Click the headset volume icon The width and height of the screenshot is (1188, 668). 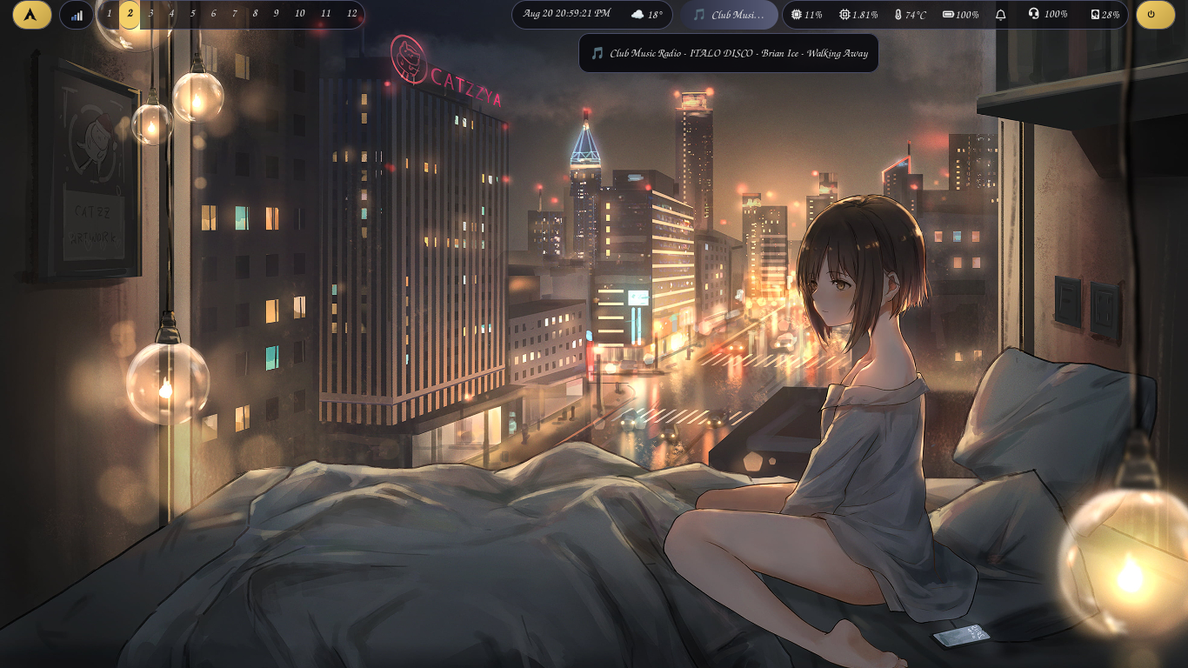pos(1033,14)
